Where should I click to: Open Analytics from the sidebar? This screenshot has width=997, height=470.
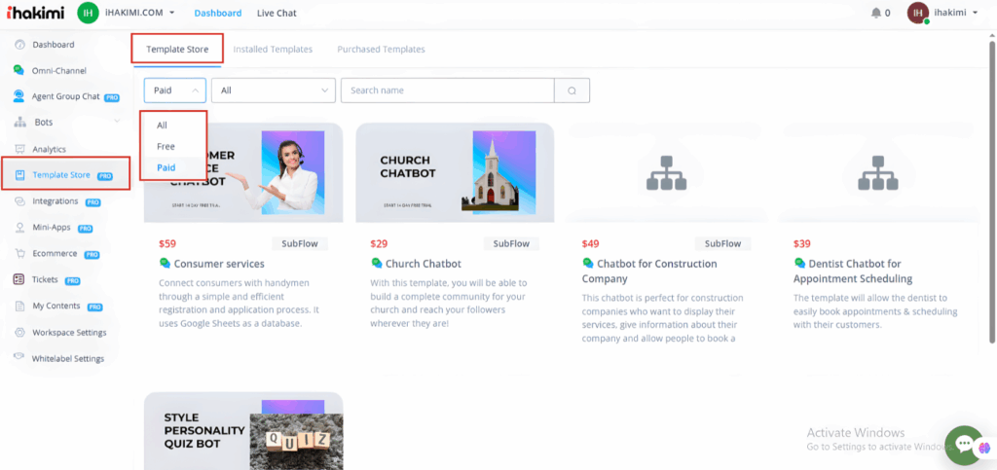coord(49,149)
